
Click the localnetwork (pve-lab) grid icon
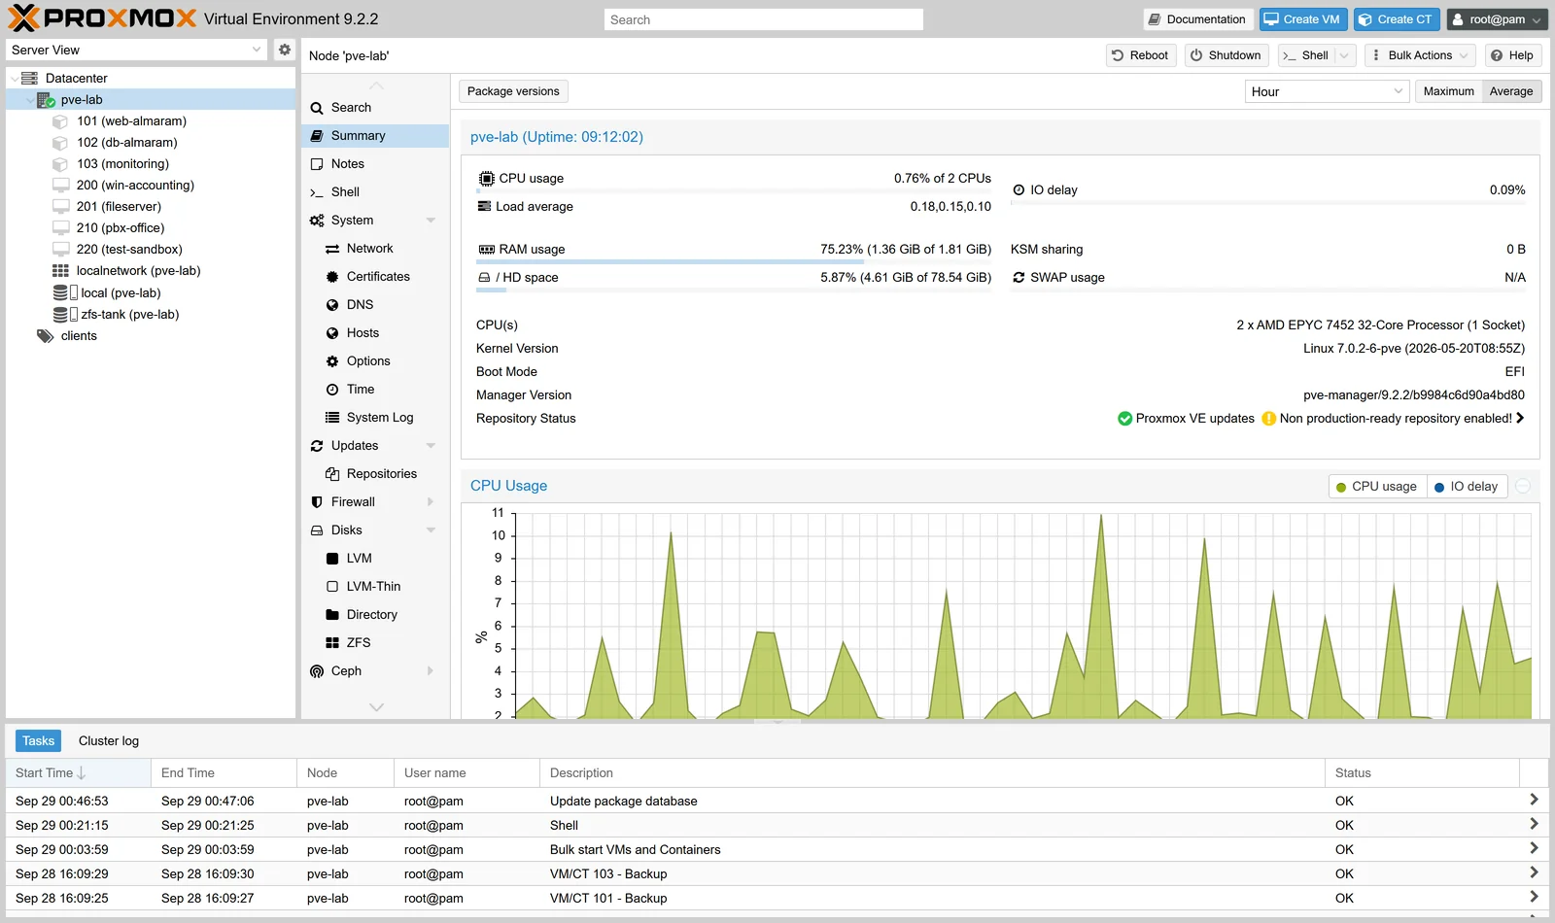(x=60, y=271)
